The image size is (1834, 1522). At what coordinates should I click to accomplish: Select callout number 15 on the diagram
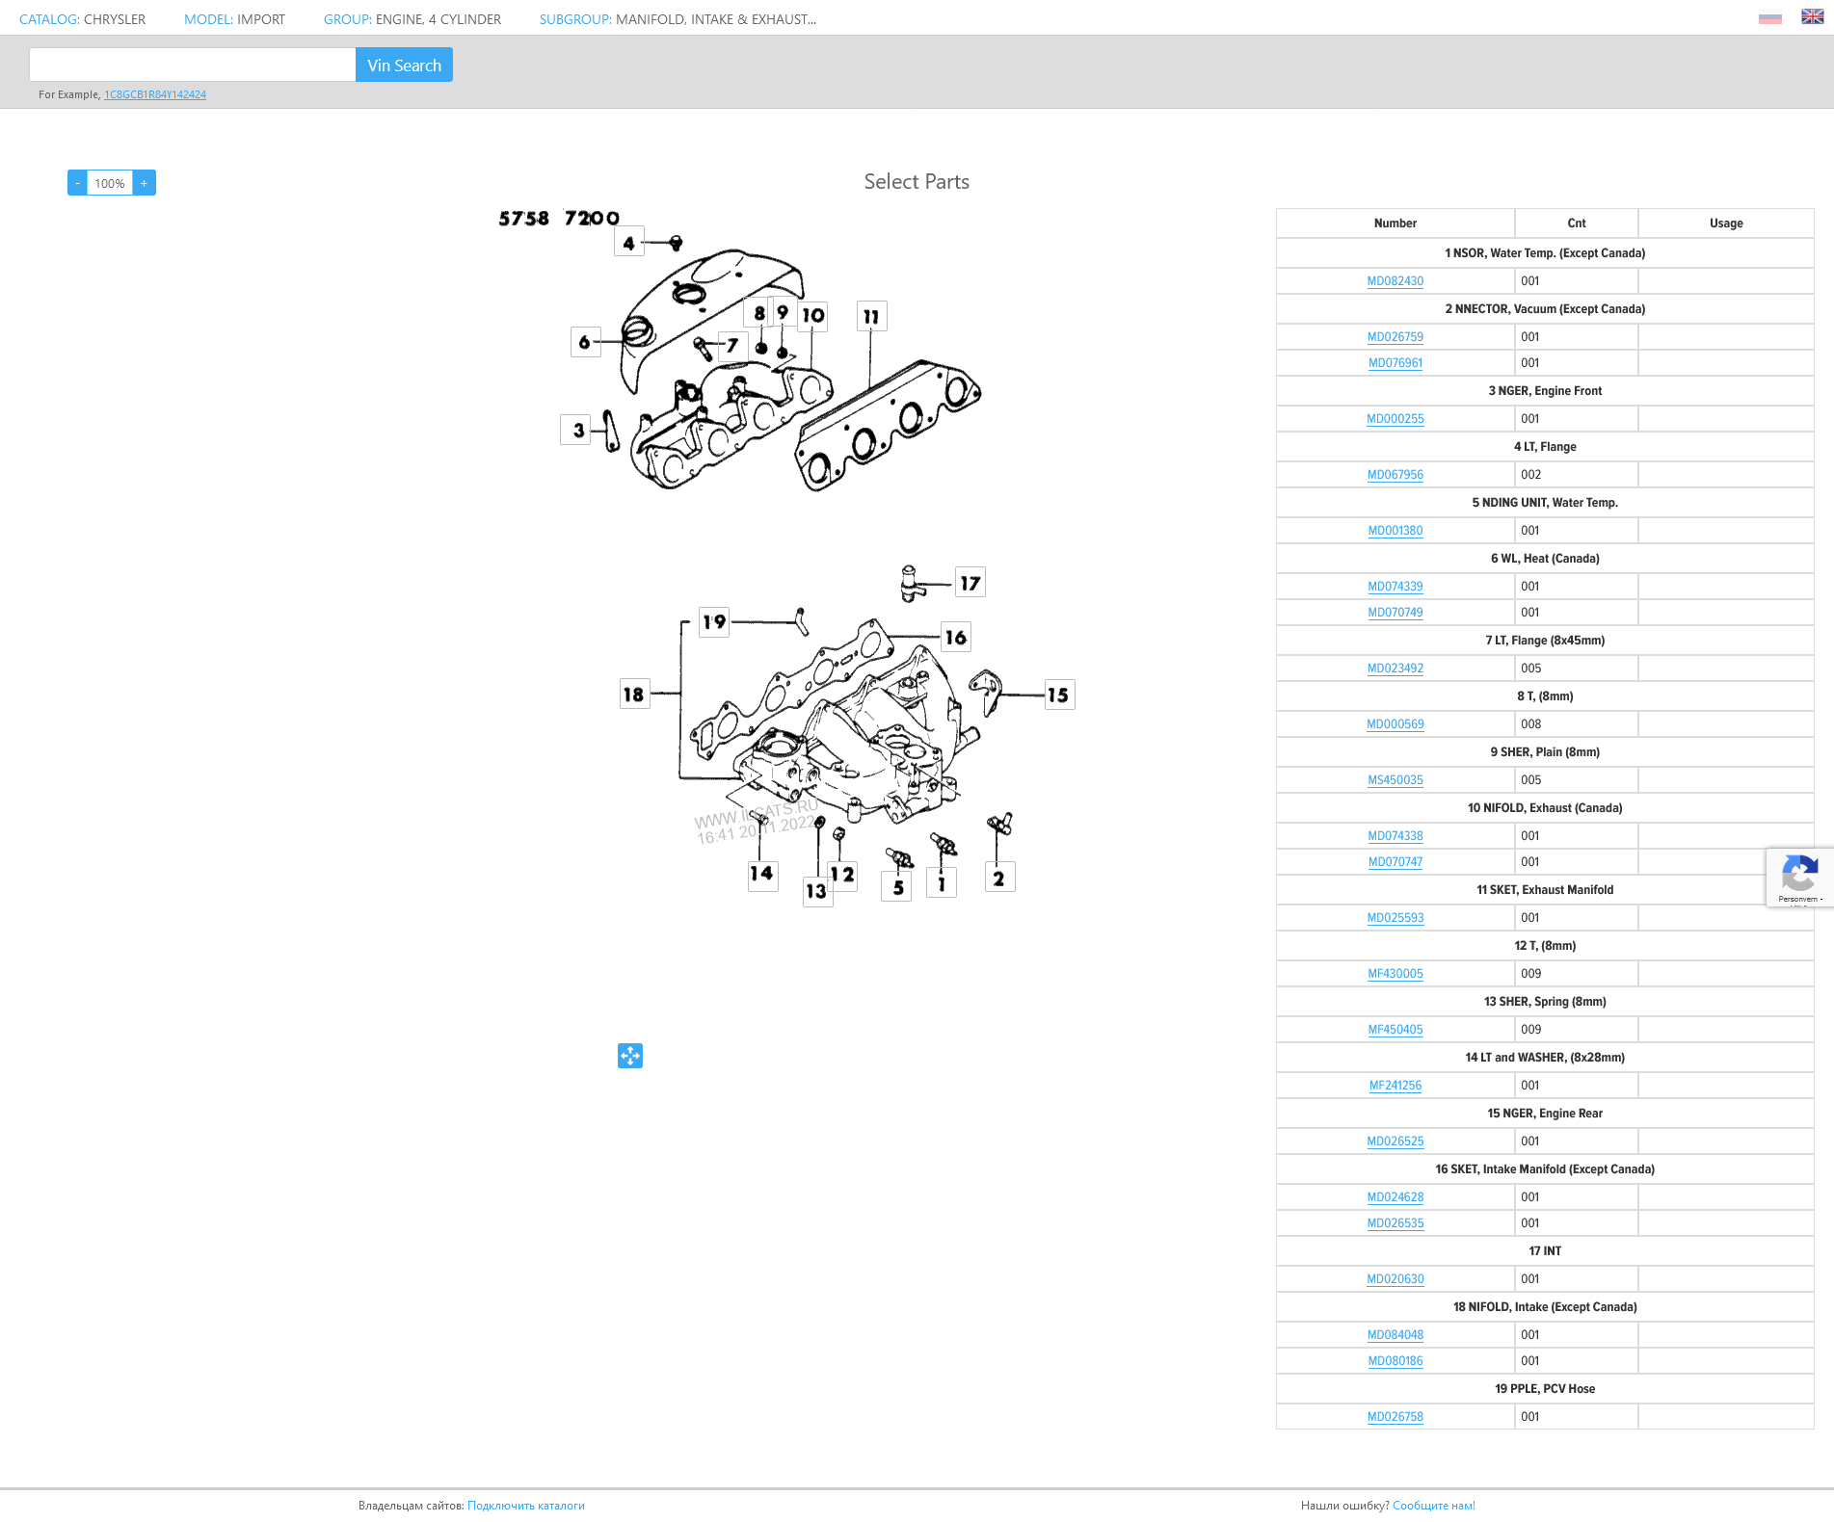click(1058, 695)
